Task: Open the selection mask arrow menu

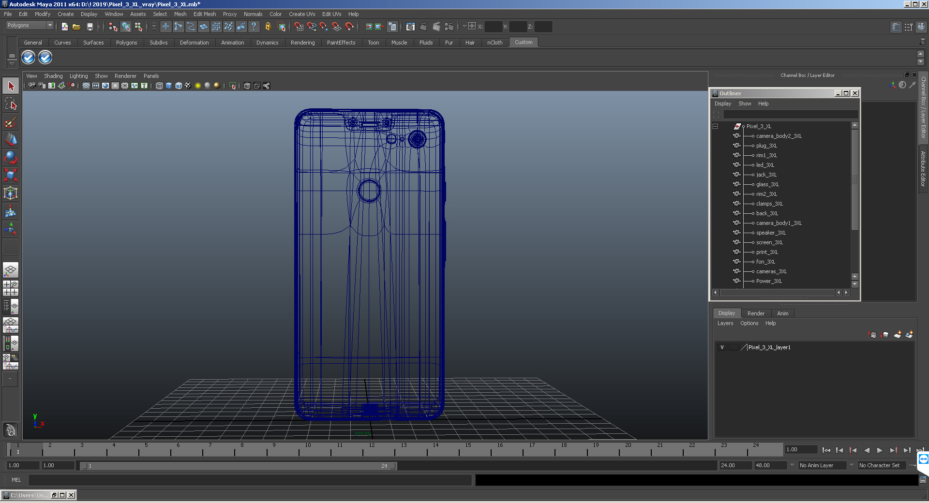Action: (x=154, y=27)
